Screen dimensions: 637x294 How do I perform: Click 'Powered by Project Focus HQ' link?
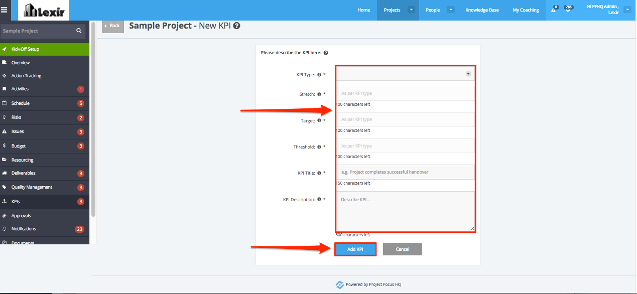(373, 284)
